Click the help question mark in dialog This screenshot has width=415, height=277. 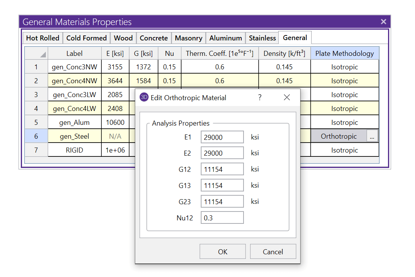coord(260,97)
